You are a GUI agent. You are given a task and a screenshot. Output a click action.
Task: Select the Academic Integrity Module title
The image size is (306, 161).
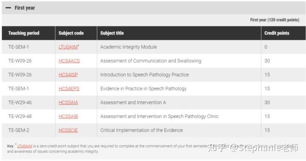point(129,47)
